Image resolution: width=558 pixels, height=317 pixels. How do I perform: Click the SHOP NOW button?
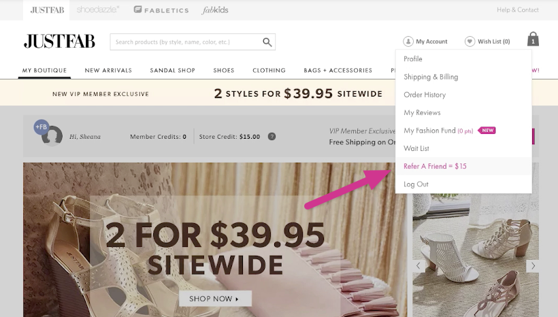(x=215, y=299)
